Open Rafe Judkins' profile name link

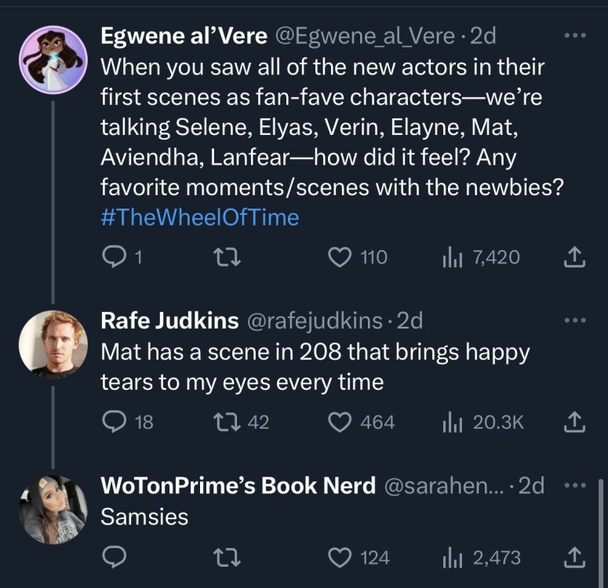click(x=169, y=321)
